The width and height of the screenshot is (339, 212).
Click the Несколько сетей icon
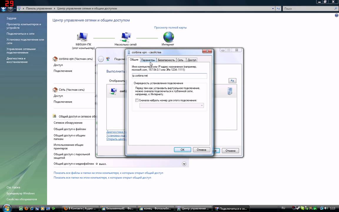click(x=126, y=37)
